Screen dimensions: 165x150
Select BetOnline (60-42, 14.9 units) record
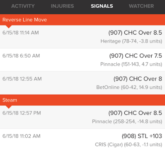pyautogui.click(x=129, y=87)
